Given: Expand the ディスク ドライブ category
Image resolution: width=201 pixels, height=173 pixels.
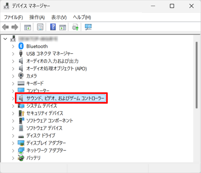Looking at the screenshot, I should (x=13, y=136).
